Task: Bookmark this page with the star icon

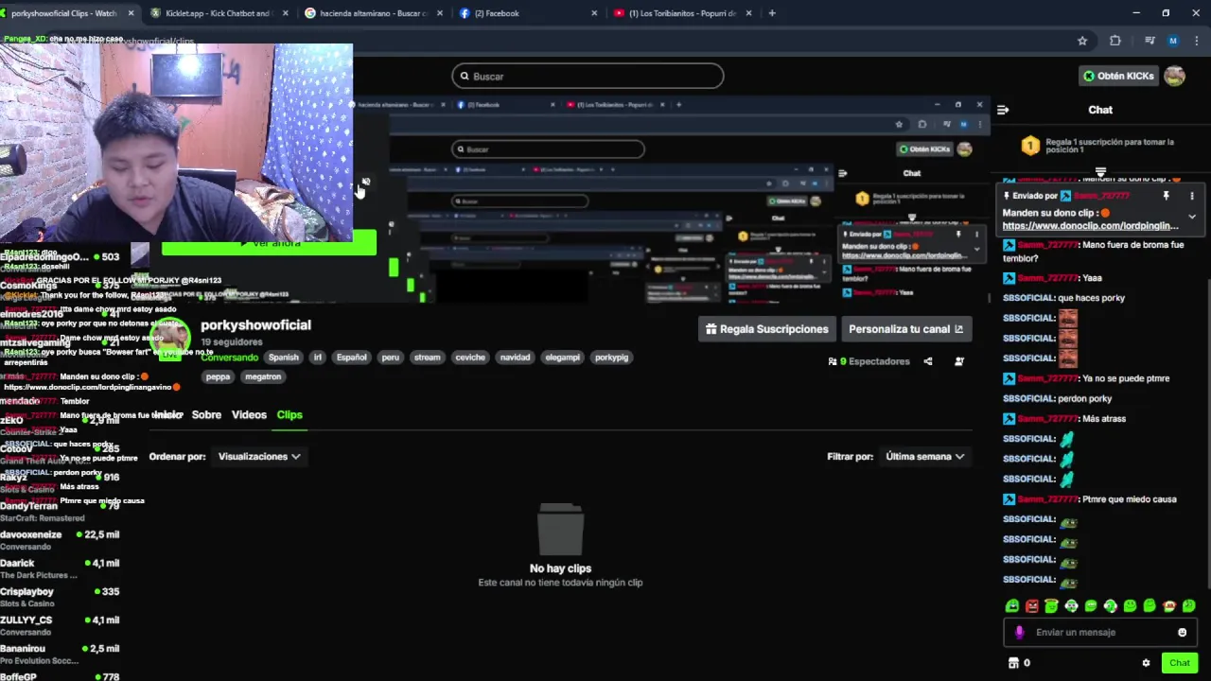Action: pyautogui.click(x=1082, y=41)
